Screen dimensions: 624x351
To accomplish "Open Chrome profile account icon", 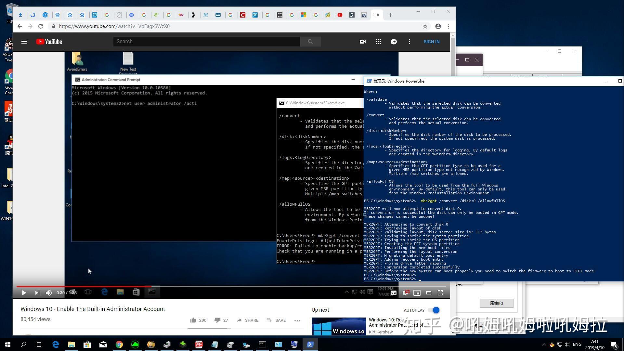I will point(438,26).
